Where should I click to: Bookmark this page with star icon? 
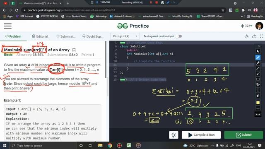[223, 10]
